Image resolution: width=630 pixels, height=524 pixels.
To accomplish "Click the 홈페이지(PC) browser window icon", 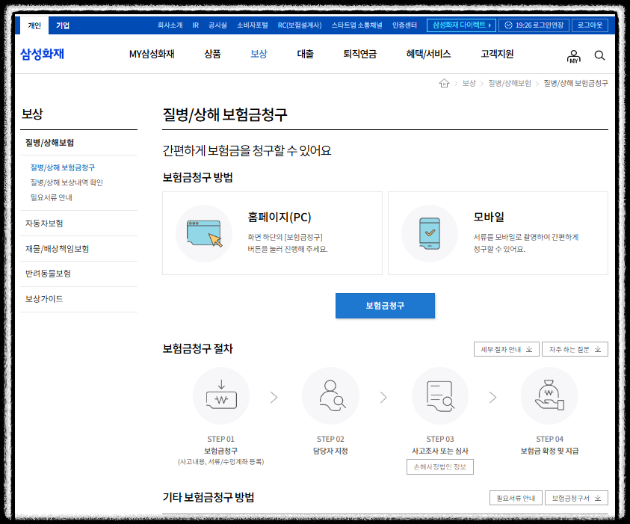I will (x=204, y=233).
